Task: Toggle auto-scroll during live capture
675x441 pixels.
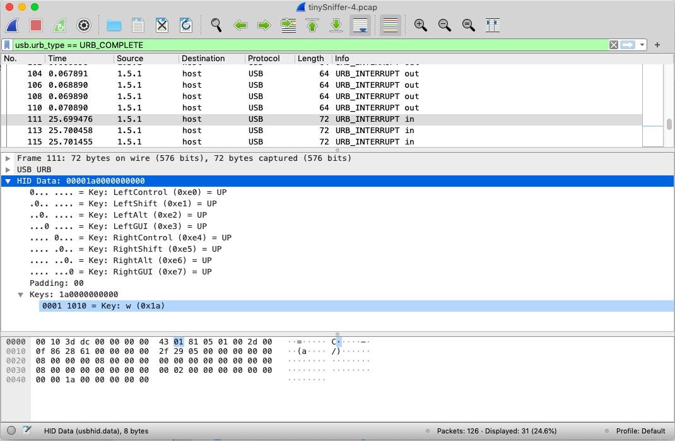Action: pos(360,25)
